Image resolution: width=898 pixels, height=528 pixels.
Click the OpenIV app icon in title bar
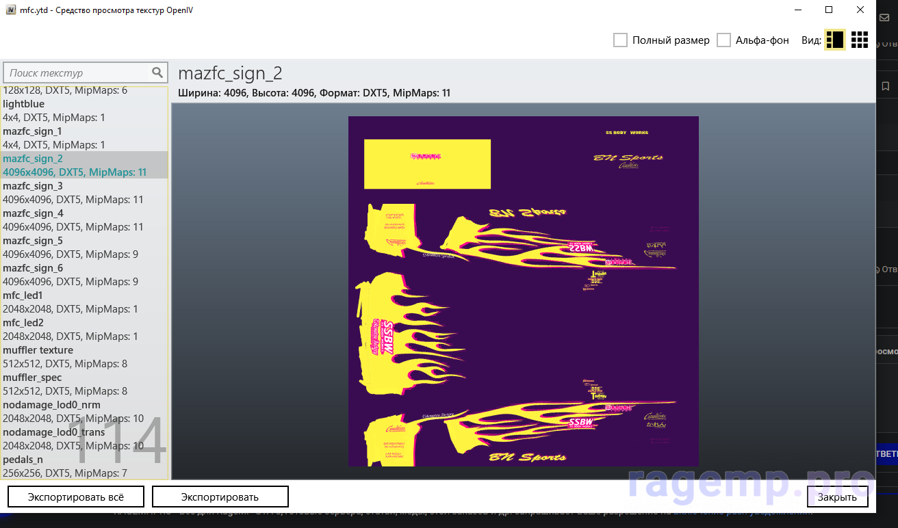pos(11,10)
